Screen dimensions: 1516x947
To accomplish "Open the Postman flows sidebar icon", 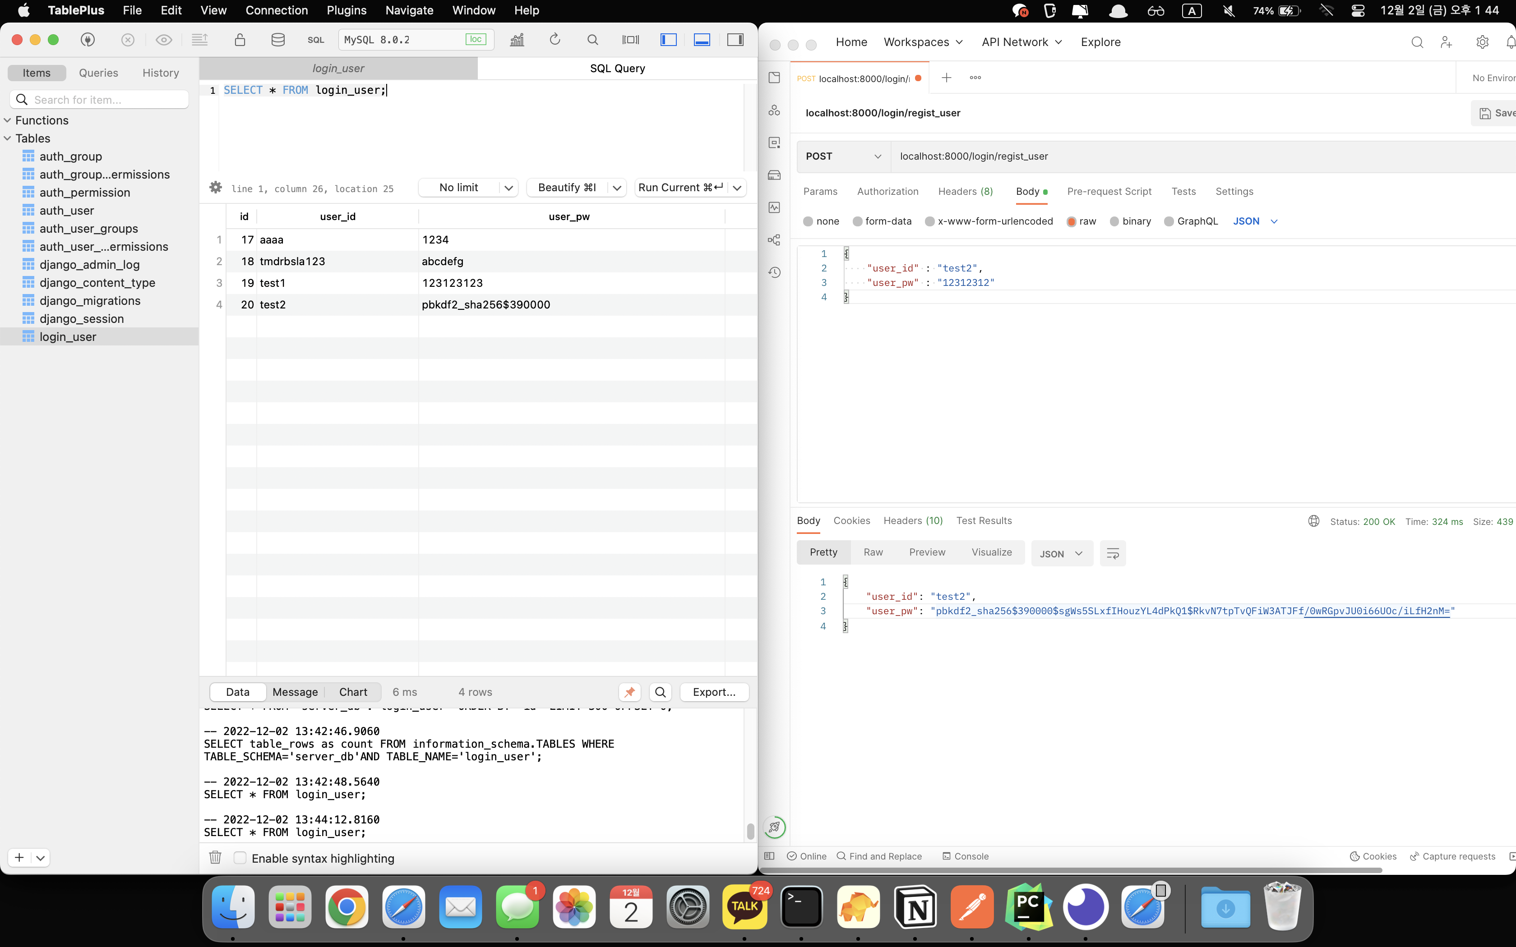I will (x=774, y=240).
